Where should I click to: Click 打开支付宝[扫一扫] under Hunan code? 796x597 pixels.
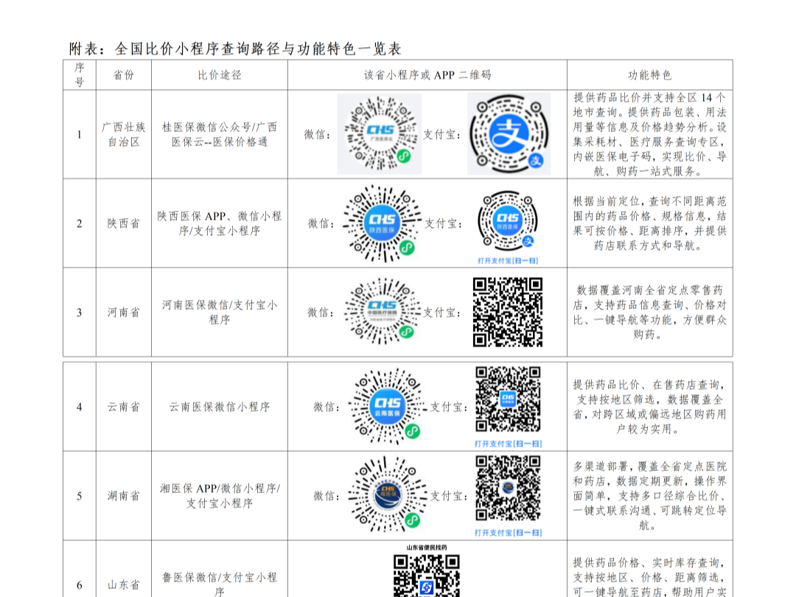(x=508, y=533)
